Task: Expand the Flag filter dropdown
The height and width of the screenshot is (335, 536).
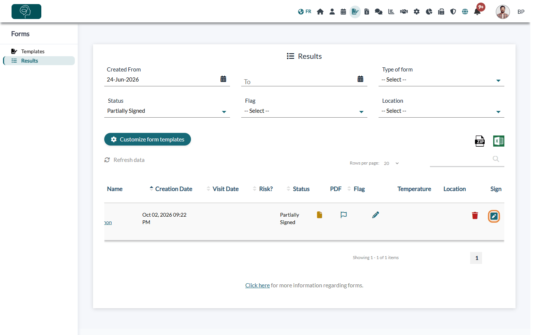Action: click(304, 111)
